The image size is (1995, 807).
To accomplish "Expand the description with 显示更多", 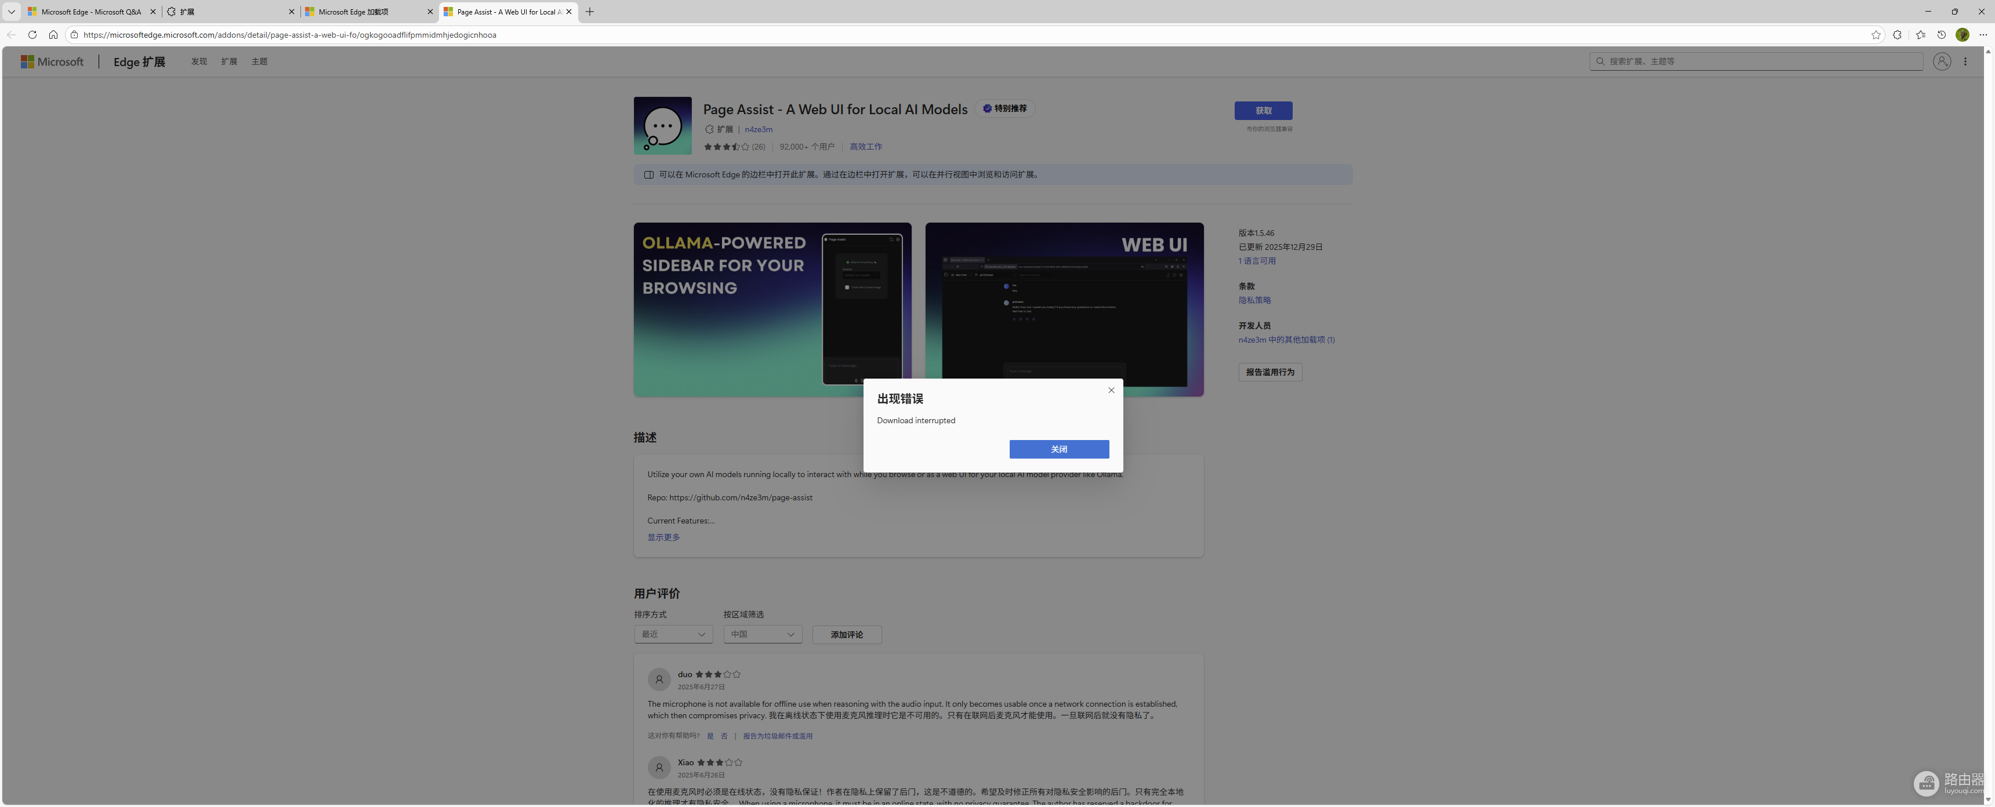I will pyautogui.click(x=663, y=537).
